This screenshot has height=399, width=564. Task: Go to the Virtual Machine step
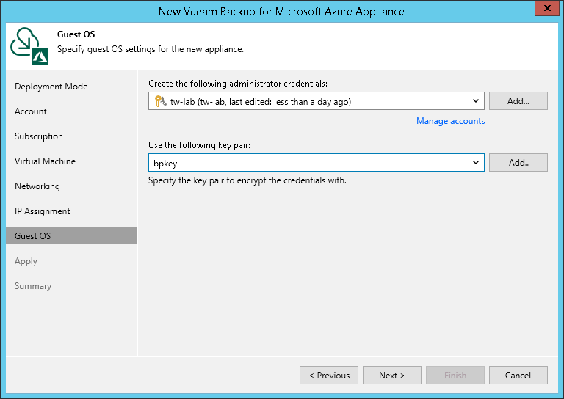click(45, 161)
